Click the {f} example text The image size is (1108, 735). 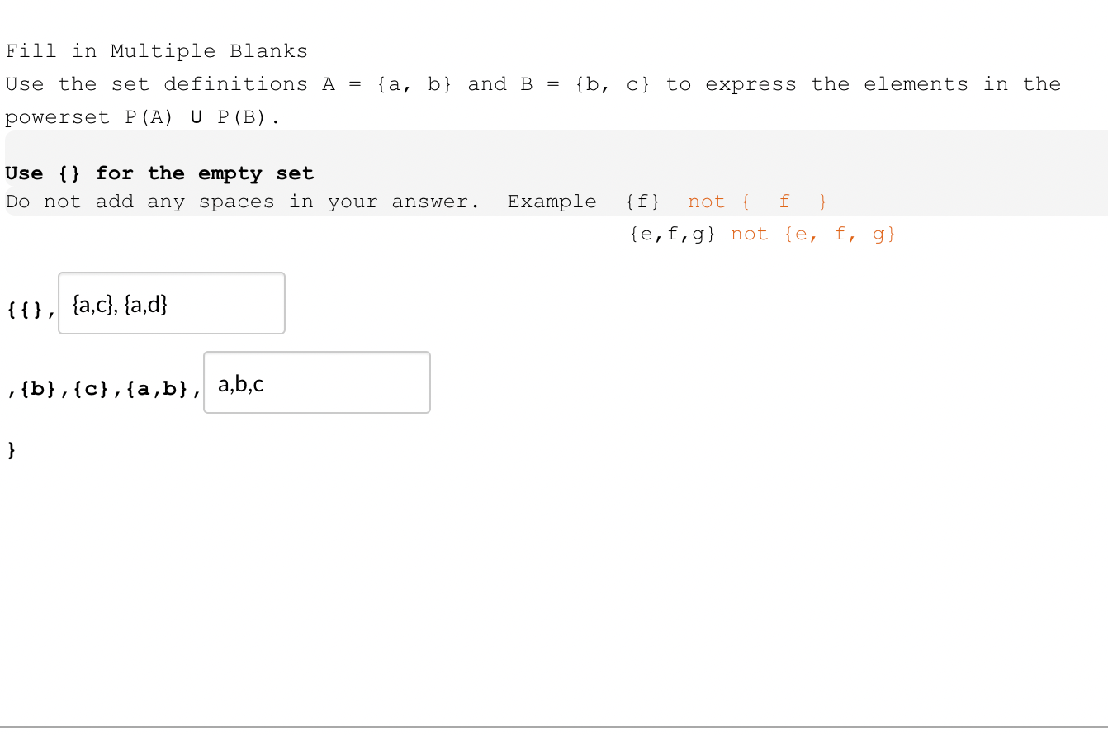(x=642, y=201)
